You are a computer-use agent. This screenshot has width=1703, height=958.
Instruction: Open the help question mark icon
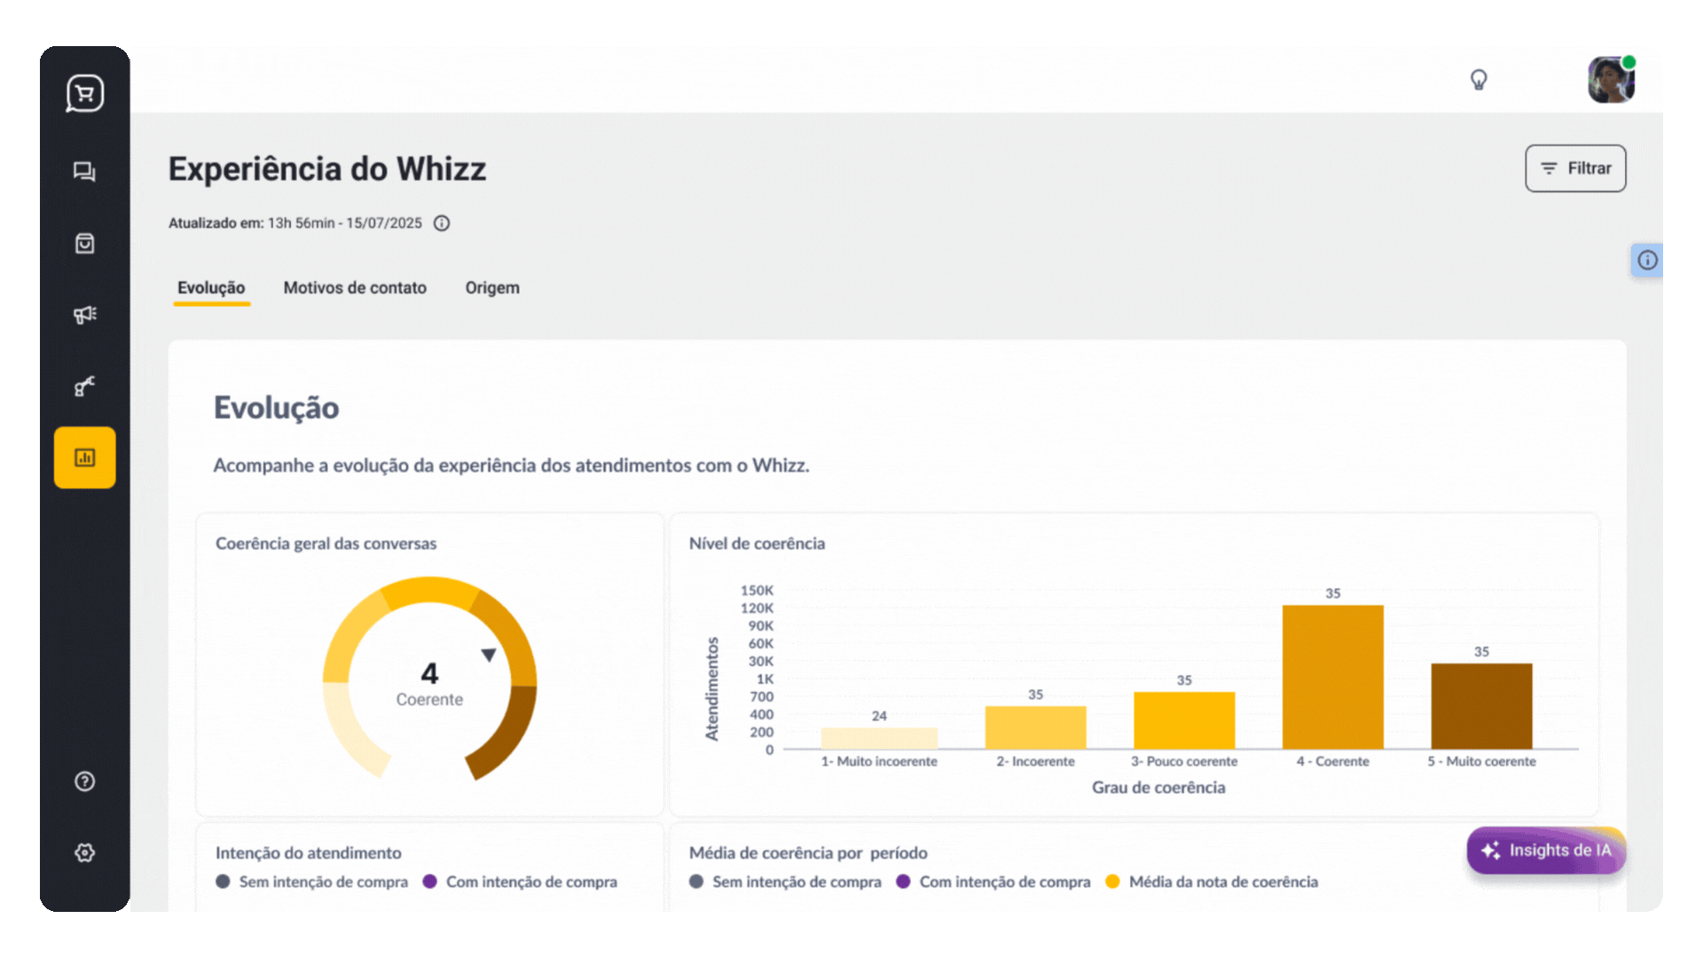pyautogui.click(x=84, y=781)
